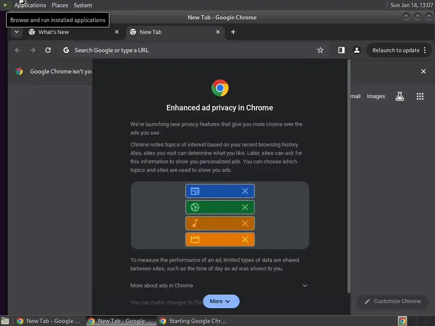Dismiss the default browser info bar
Image resolution: width=435 pixels, height=326 pixels.
point(424,71)
